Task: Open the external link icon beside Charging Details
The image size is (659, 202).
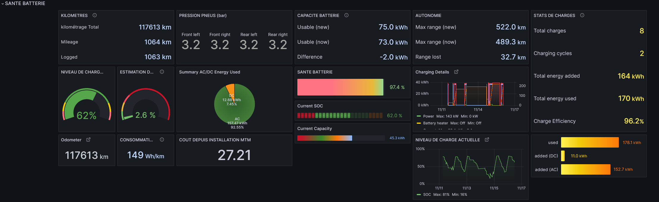Action: 456,72
